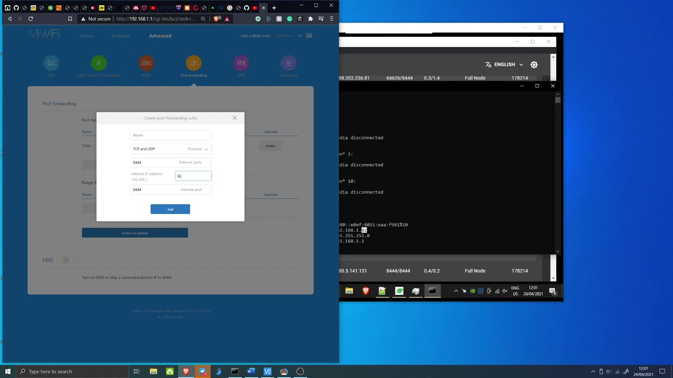Click the Name input field in dialog
The width and height of the screenshot is (673, 378).
(171, 135)
